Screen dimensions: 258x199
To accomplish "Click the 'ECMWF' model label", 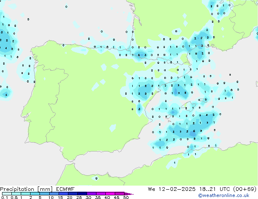I will point(66,189).
